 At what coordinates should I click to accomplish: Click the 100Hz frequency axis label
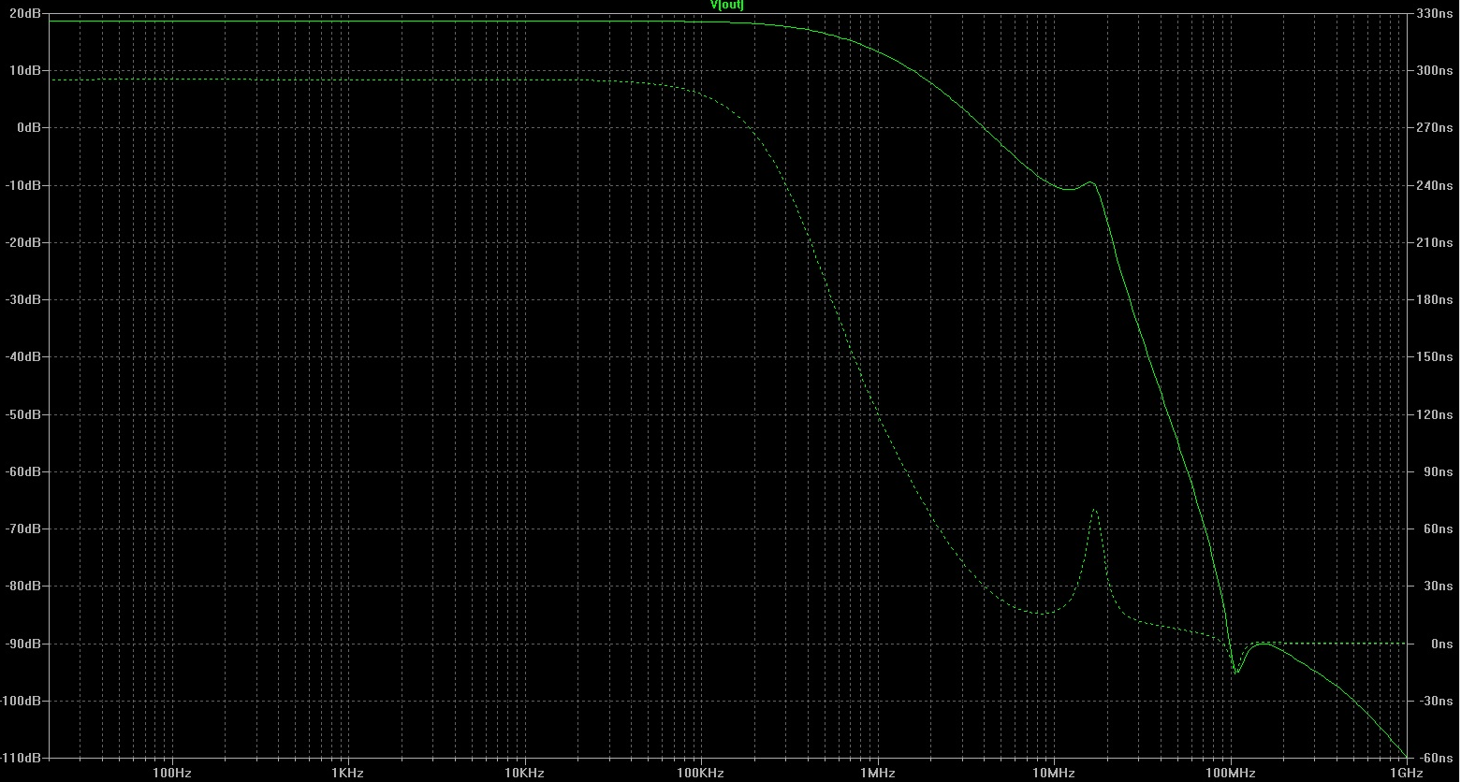pyautogui.click(x=170, y=774)
